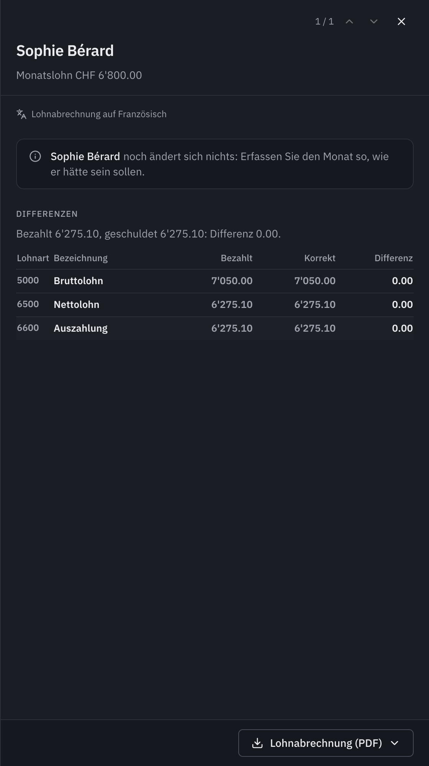Click the info circle icon in notice

coord(35,156)
